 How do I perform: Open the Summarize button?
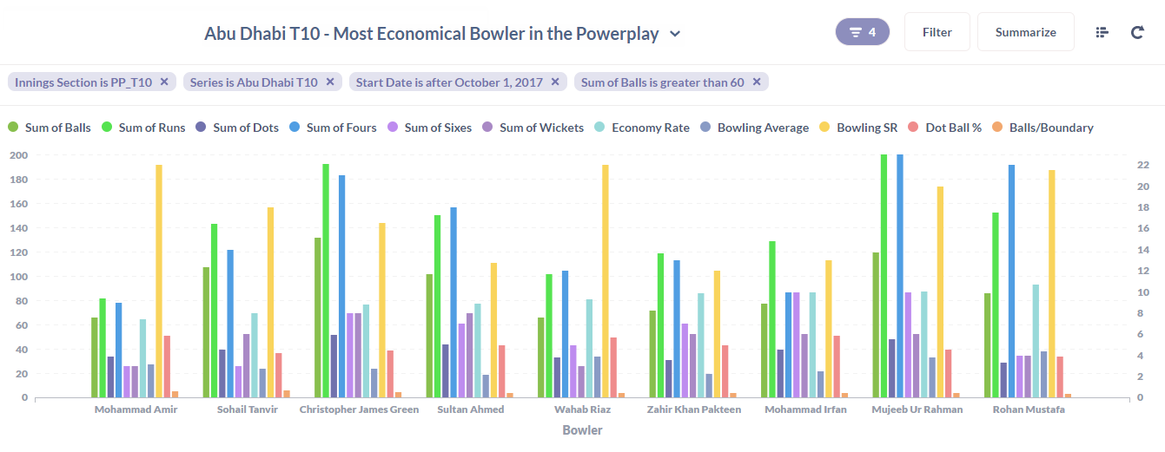click(1026, 32)
